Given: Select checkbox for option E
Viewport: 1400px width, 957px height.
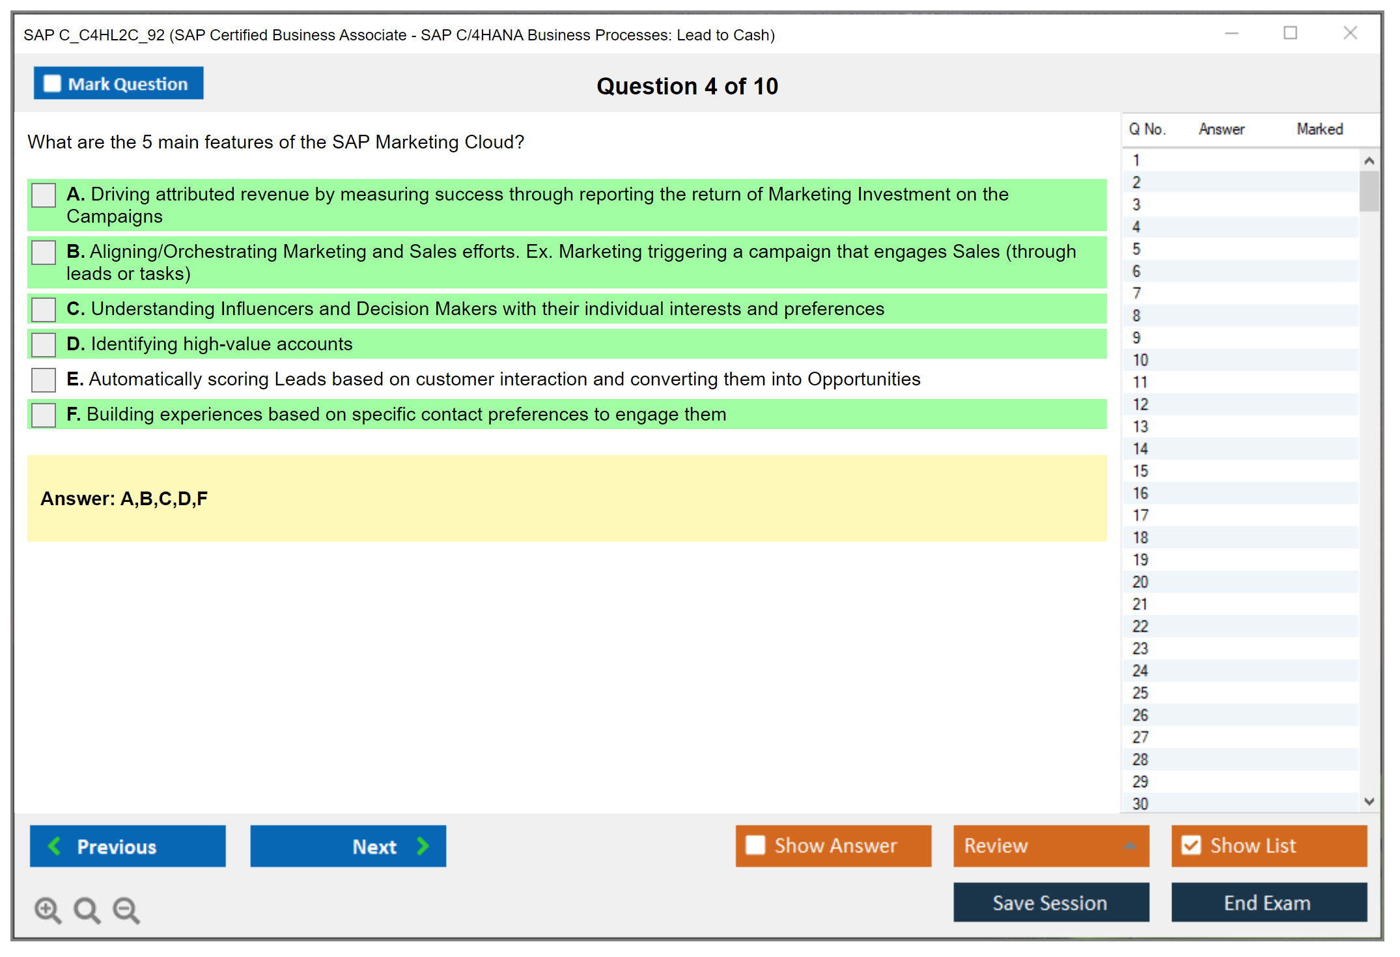Looking at the screenshot, I should [x=44, y=380].
